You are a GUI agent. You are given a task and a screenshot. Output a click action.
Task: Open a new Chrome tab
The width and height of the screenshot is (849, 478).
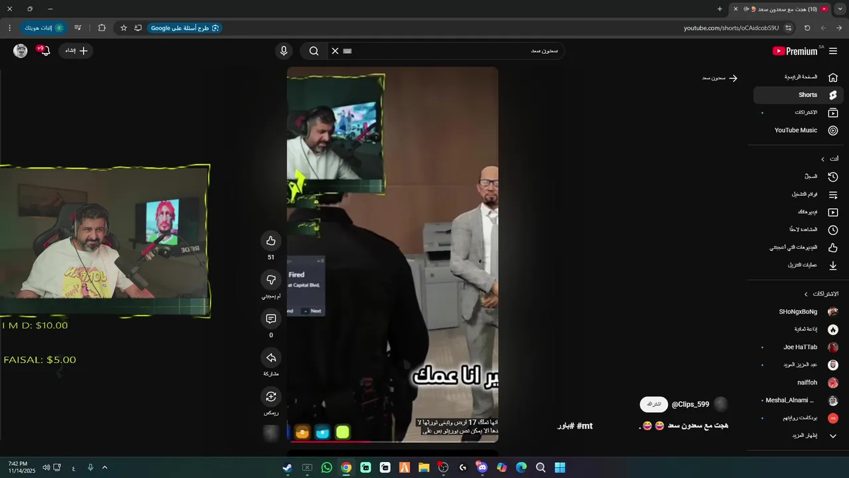click(x=720, y=9)
